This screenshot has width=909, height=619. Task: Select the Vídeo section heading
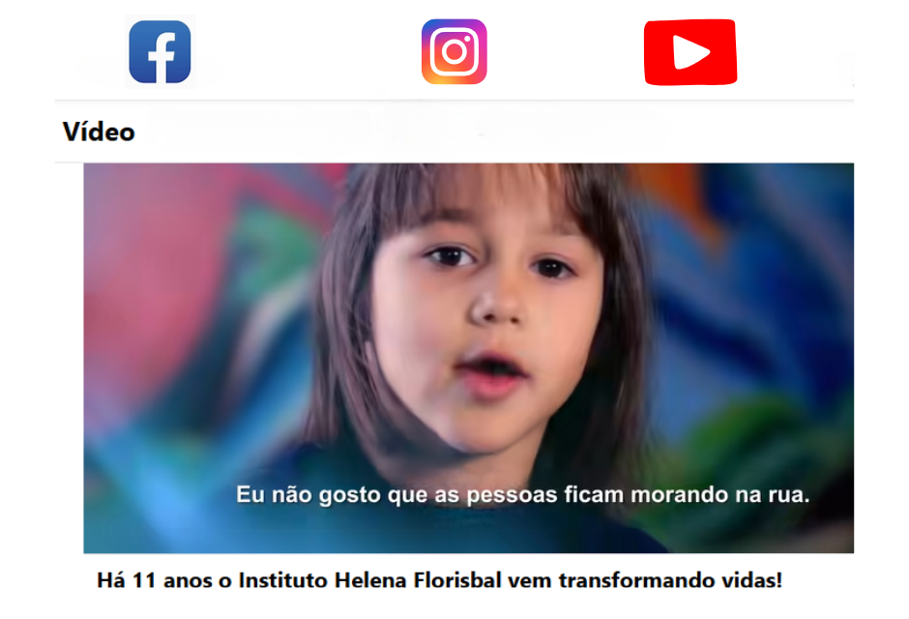point(99,132)
